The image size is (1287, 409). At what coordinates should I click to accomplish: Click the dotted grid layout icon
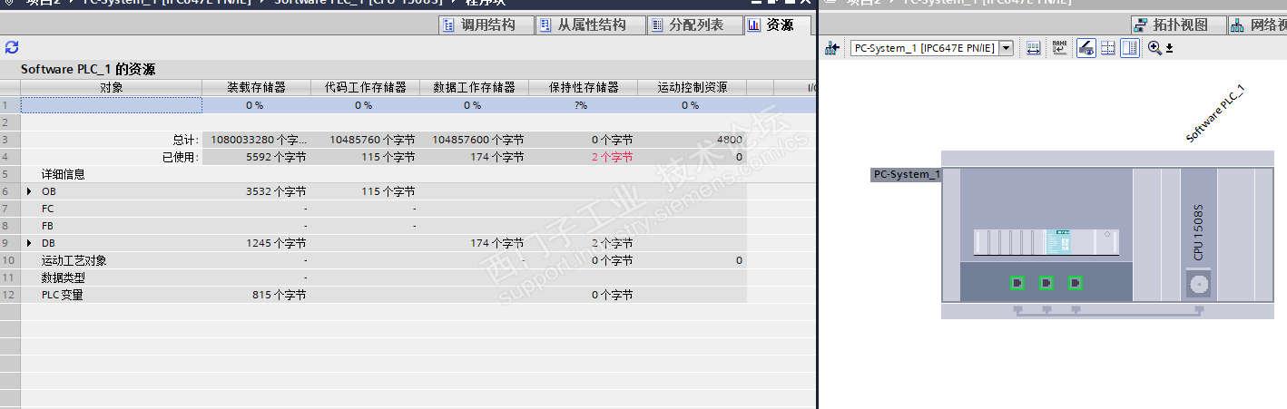point(1107,48)
